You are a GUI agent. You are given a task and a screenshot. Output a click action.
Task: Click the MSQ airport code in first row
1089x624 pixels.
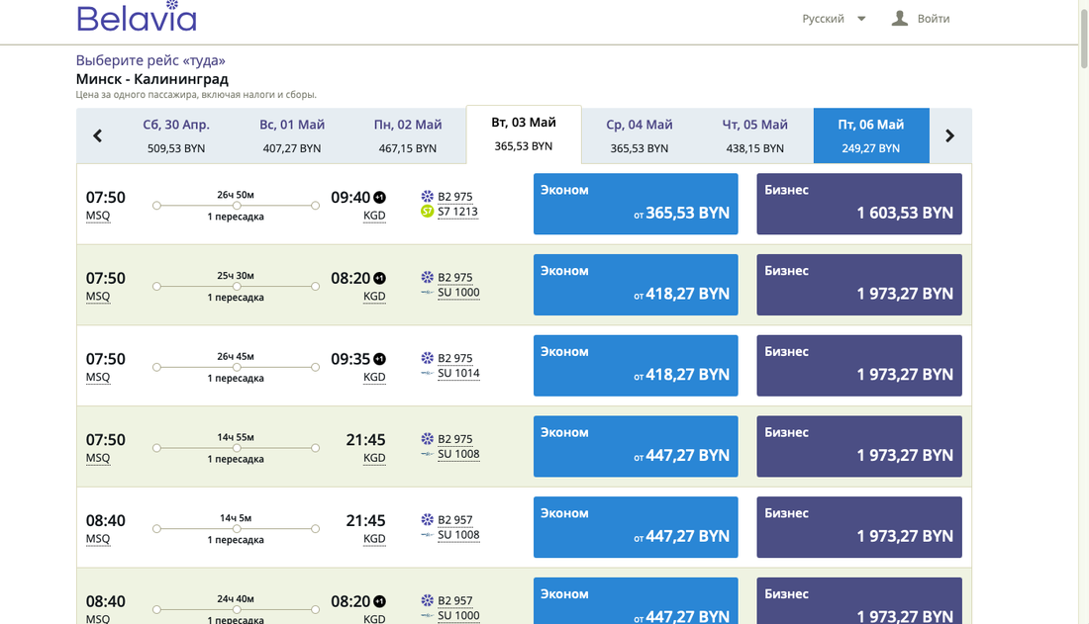98,216
